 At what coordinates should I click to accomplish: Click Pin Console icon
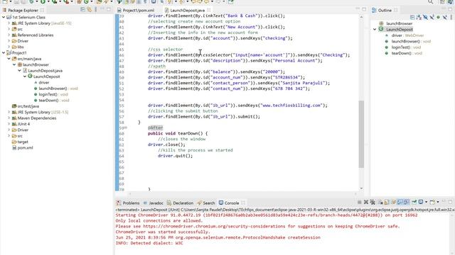pyautogui.click(x=414, y=202)
